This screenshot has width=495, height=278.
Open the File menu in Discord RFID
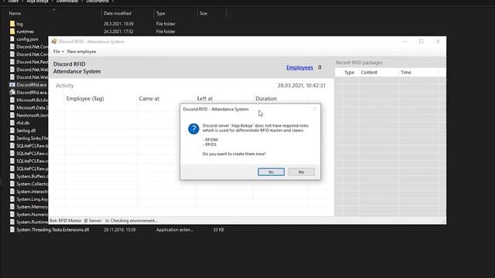(x=59, y=52)
